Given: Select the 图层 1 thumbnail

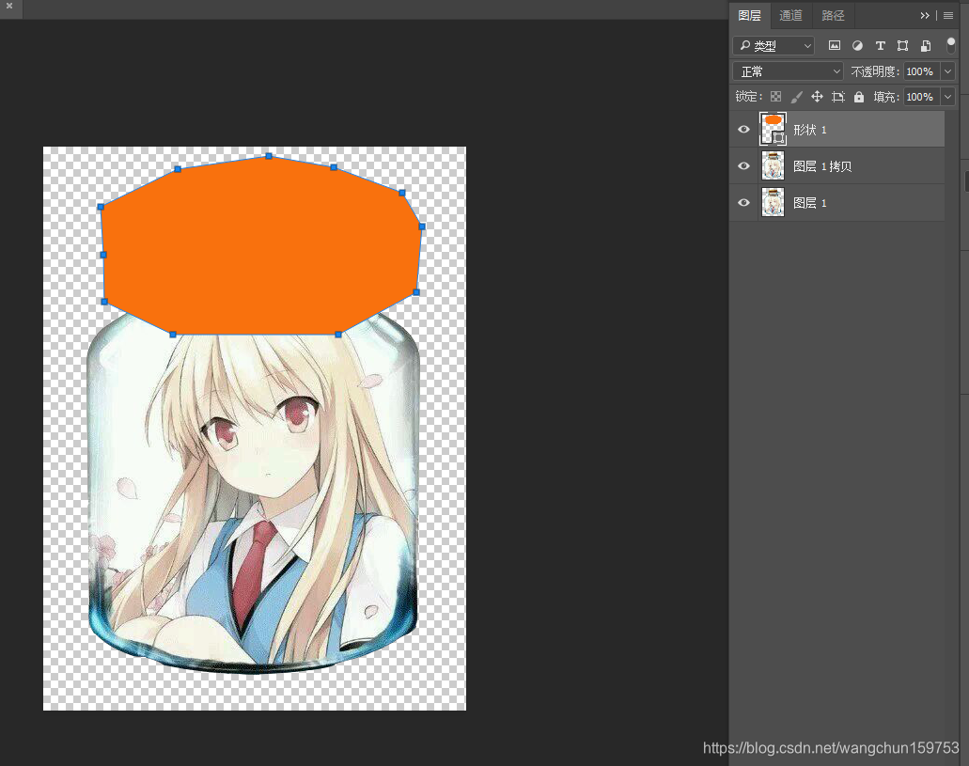Looking at the screenshot, I should 773,202.
